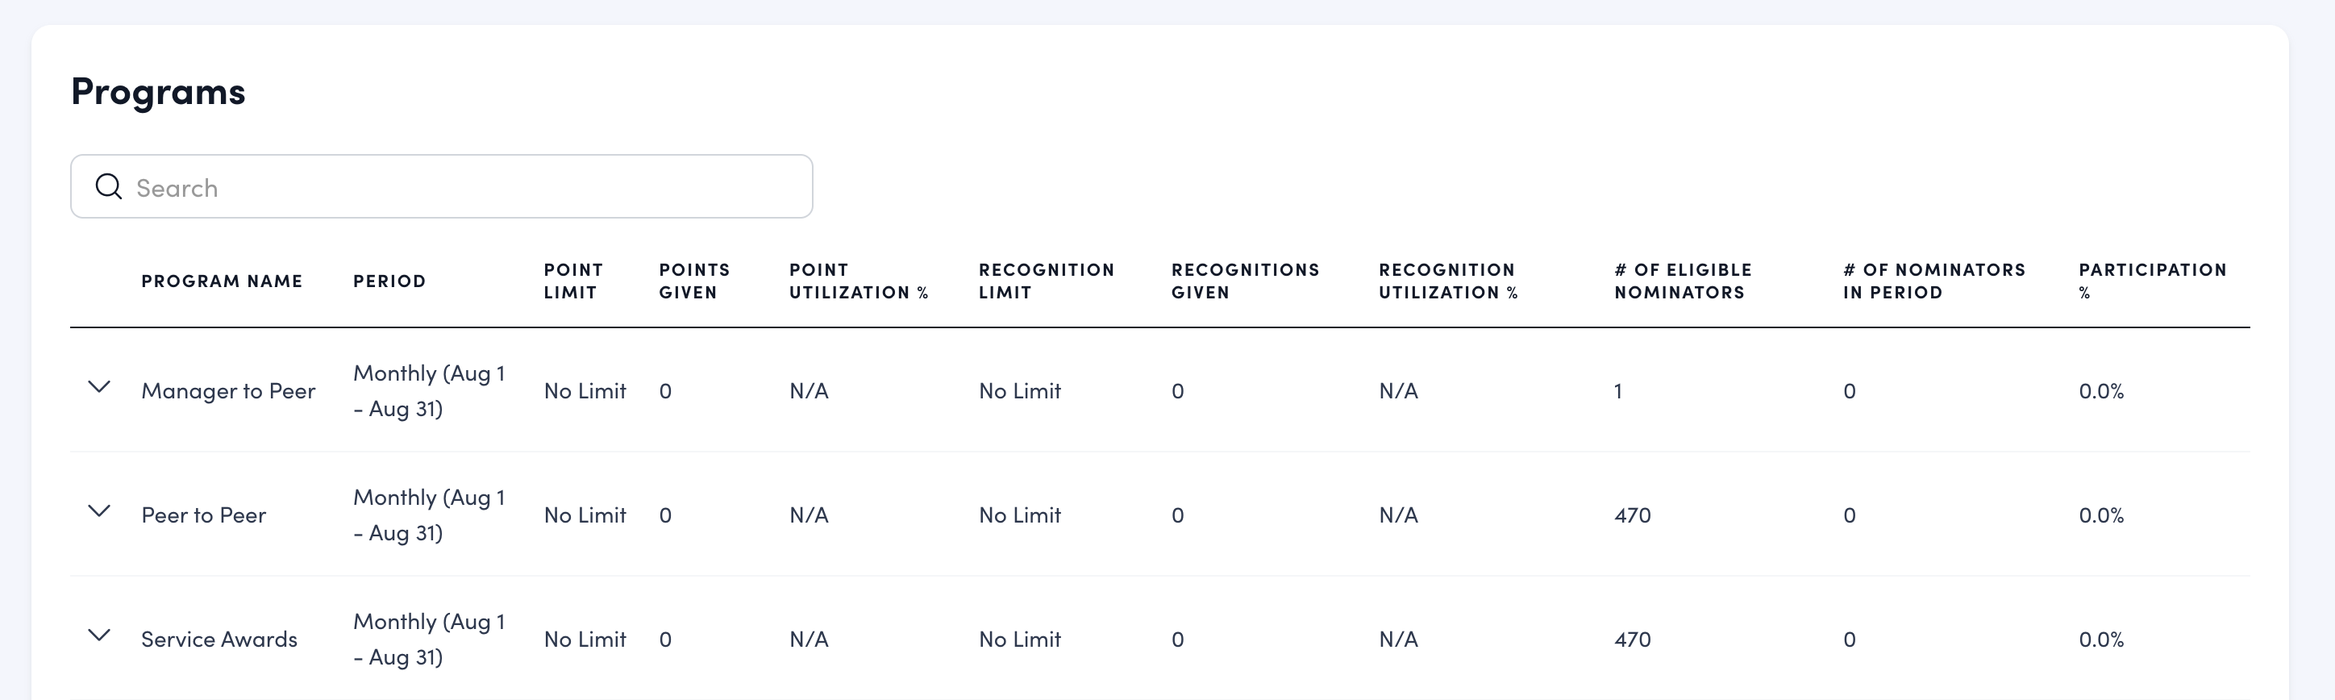
Task: Click the Participation % column header
Action: [x=2152, y=281]
